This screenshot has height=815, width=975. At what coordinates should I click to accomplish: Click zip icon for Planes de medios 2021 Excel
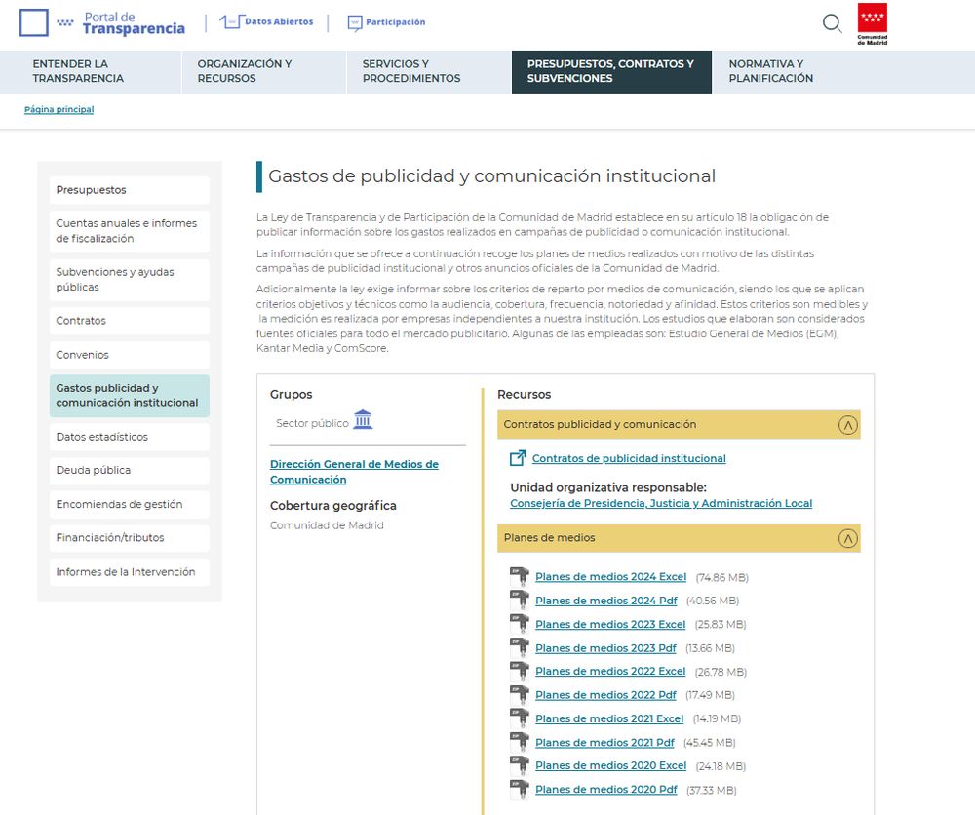[x=519, y=718]
